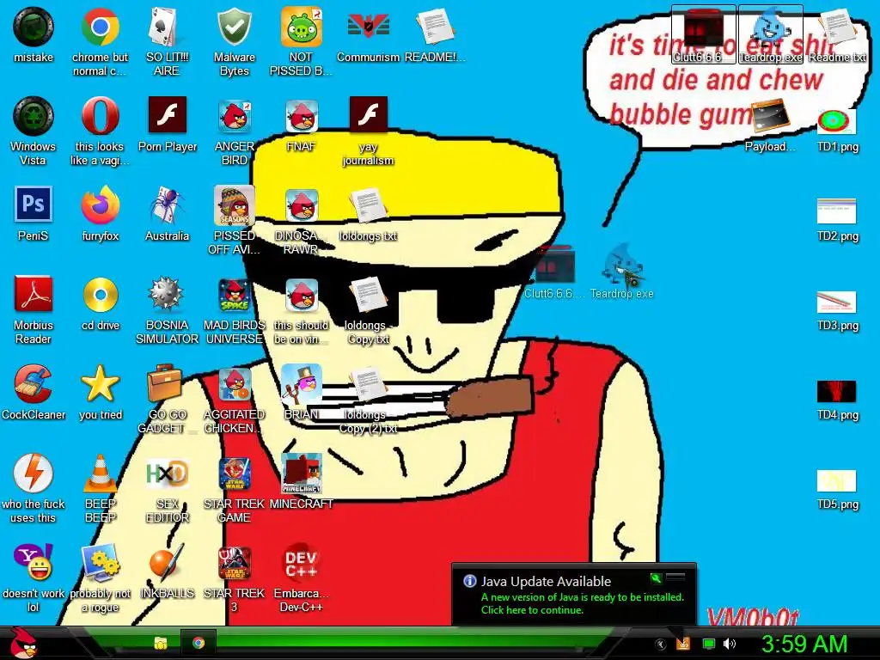This screenshot has width=880, height=660.
Task: Open the "loldongs - Copy.txt" file
Action: pyautogui.click(x=368, y=309)
